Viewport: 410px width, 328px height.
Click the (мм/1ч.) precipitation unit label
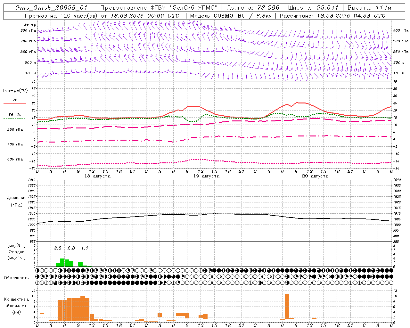click(17, 258)
